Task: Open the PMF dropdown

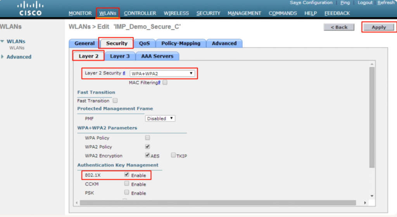Action: pos(160,118)
